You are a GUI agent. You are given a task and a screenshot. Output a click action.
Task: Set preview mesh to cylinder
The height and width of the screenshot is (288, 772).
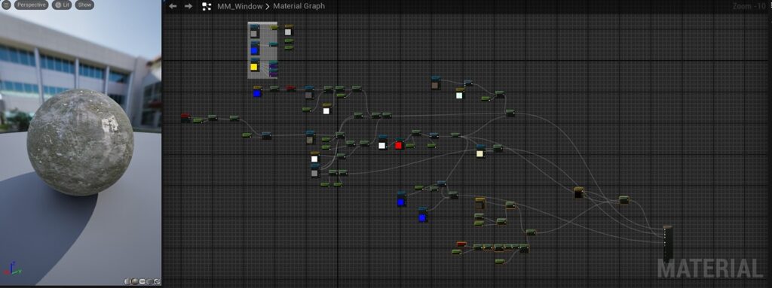[x=127, y=282]
